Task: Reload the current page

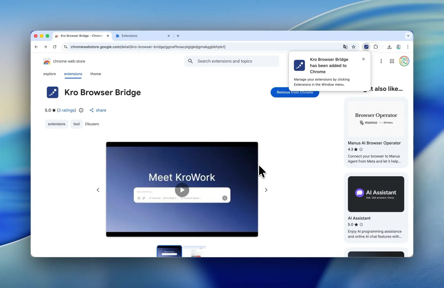Action: tap(55, 47)
